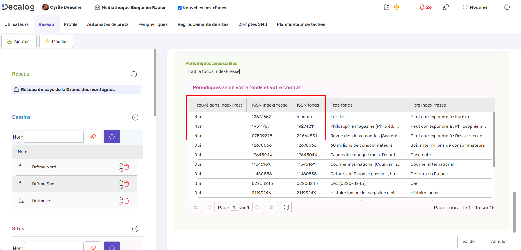The width and height of the screenshot is (521, 250).
Task: Collapse the Réseau section
Action: (134, 74)
